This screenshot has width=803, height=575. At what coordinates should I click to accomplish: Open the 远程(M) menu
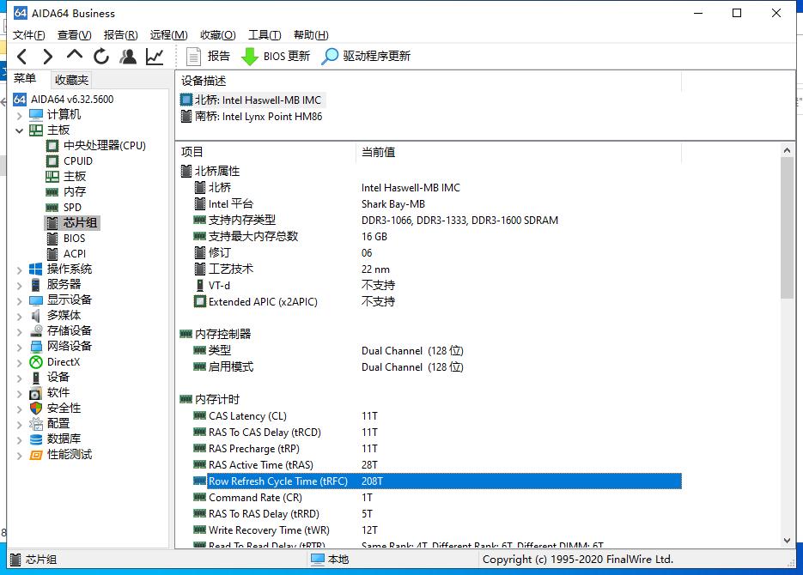(x=168, y=35)
